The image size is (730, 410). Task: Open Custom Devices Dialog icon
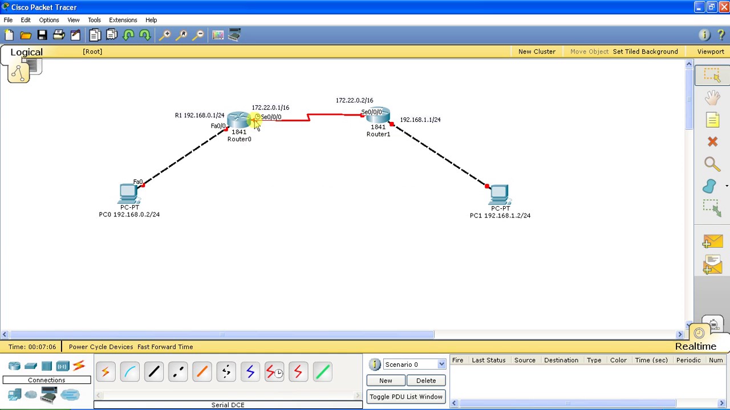[234, 35]
